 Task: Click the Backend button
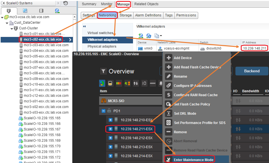click(252, 71)
